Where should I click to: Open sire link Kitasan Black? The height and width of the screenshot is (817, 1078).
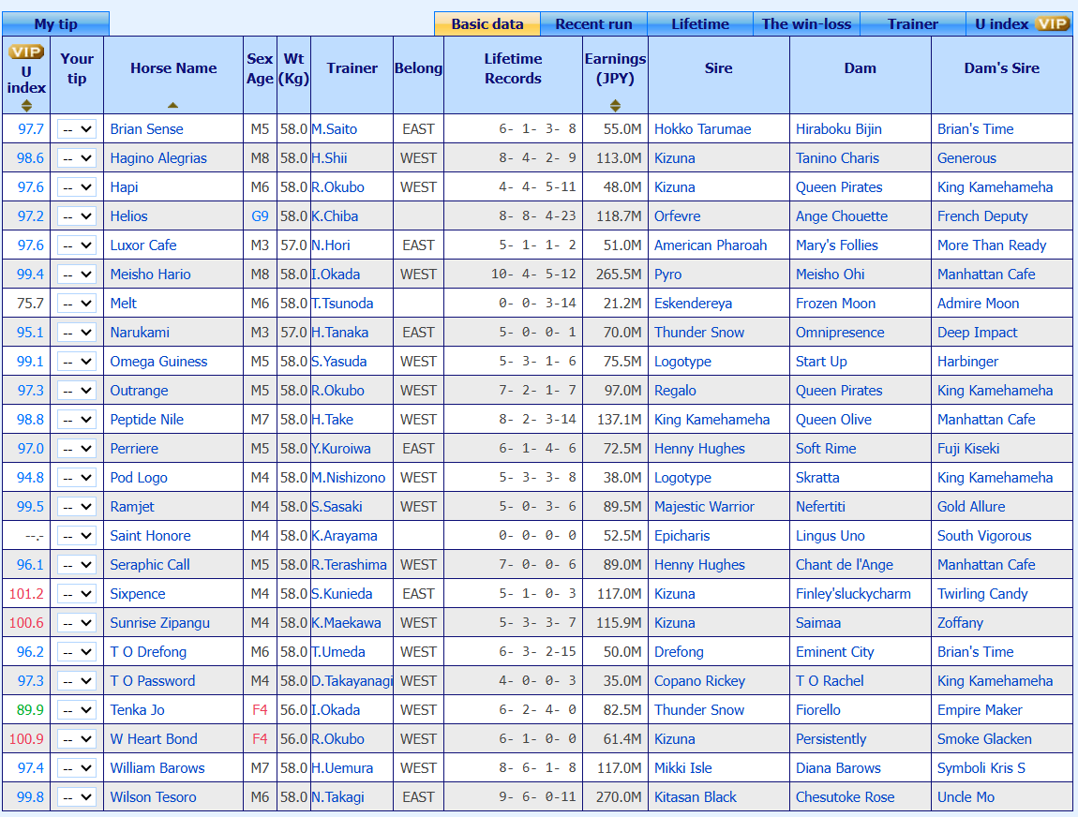pos(695,797)
